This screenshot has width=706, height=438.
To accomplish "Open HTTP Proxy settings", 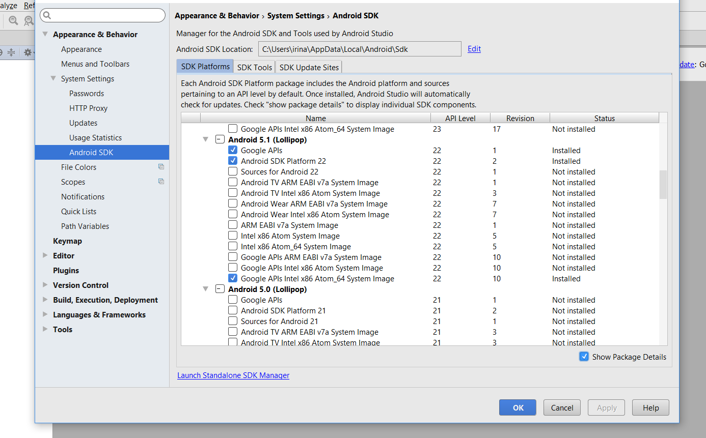I will click(x=89, y=108).
